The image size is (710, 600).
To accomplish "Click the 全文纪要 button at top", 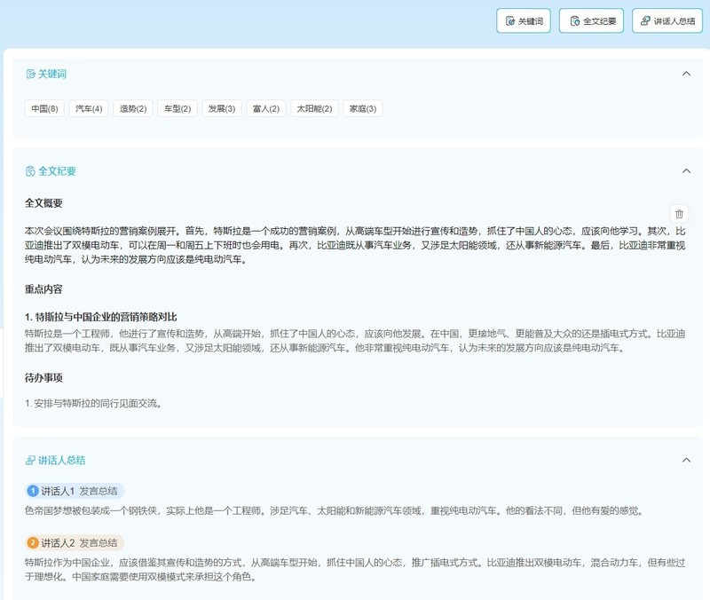I will pyautogui.click(x=591, y=21).
